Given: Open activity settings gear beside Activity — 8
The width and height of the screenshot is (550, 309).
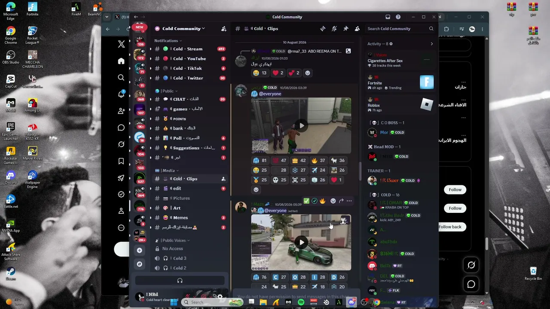Looking at the screenshot, I should 391,44.
